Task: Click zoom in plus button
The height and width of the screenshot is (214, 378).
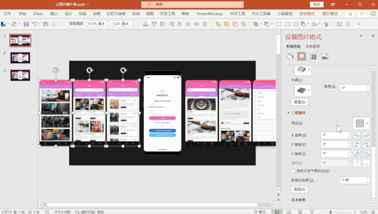Action: tap(355, 212)
